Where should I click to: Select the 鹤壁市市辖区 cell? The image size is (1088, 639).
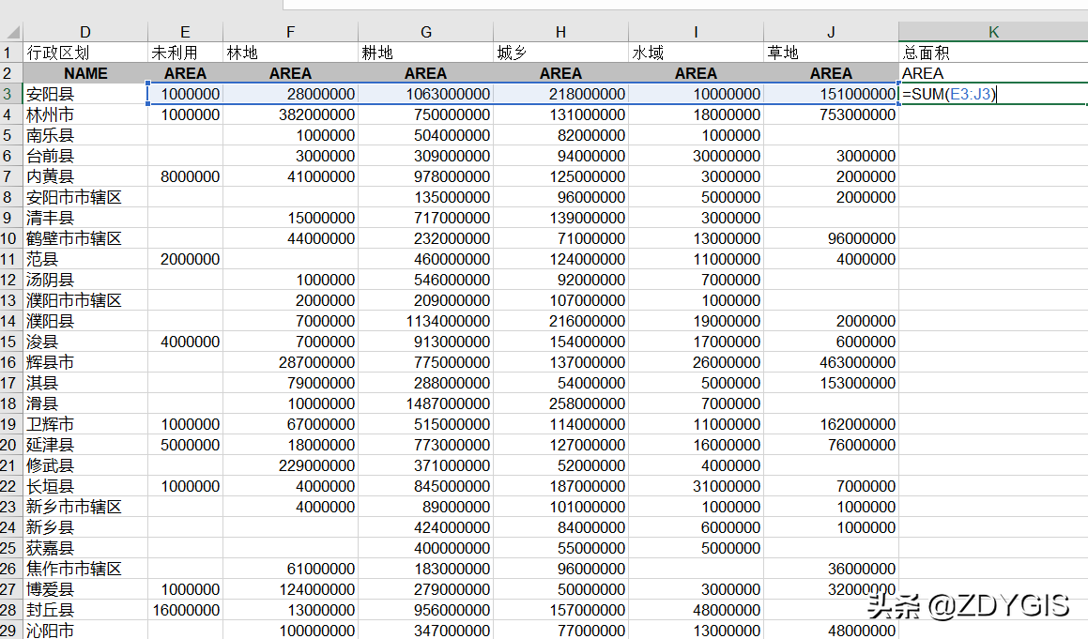tap(85, 238)
